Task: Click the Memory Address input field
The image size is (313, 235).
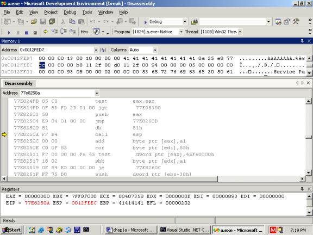Action: pos(57,50)
